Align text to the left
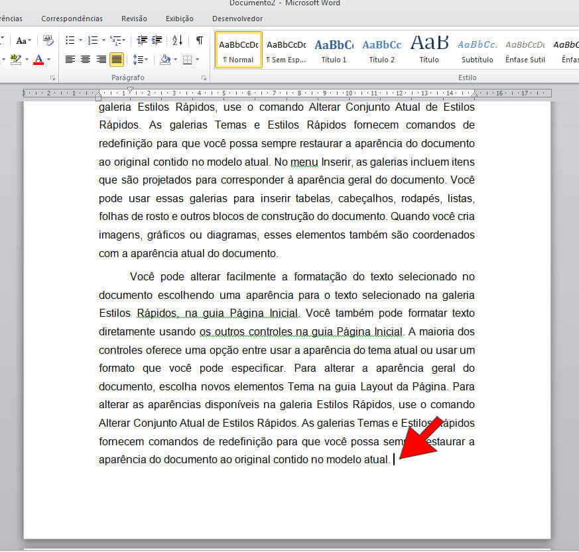The image size is (579, 552). (70, 60)
